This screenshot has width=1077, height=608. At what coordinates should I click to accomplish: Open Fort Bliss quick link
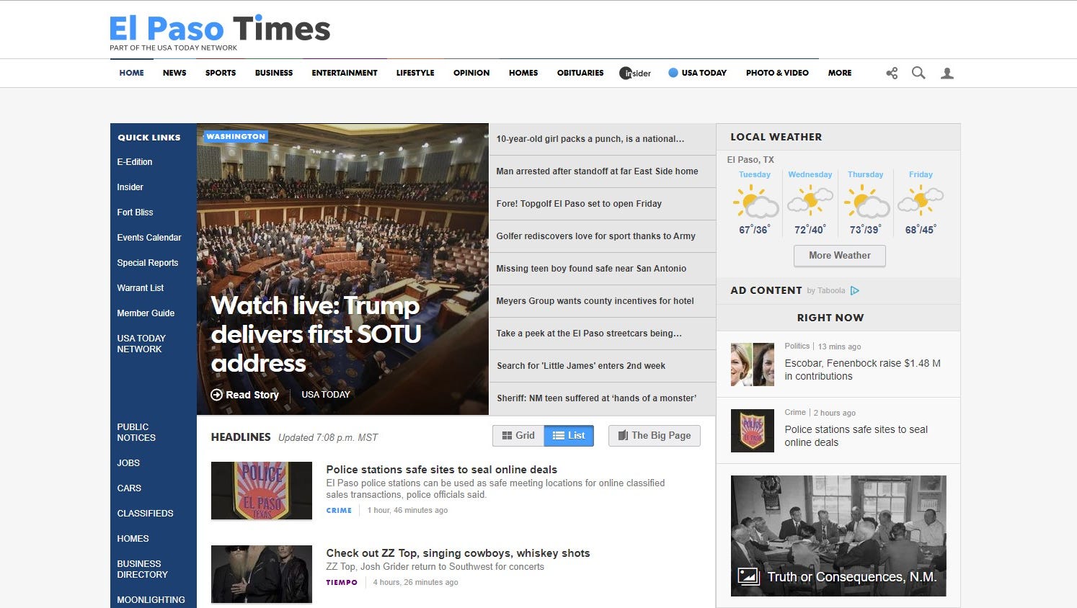tap(136, 213)
